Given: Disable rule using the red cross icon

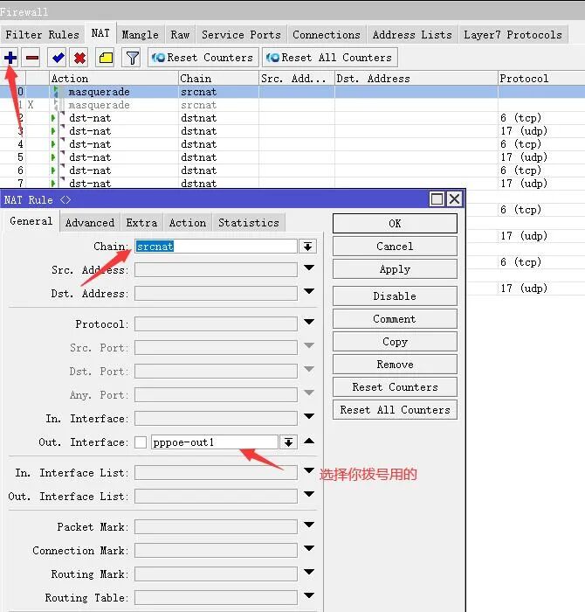Looking at the screenshot, I should point(79,58).
